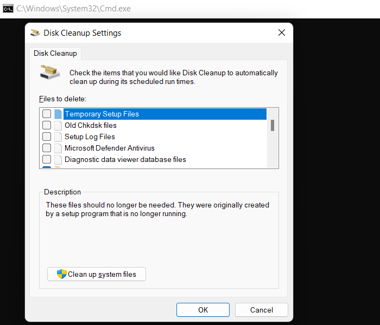
Task: Close the Disk Cleanup Settings dialog
Action: pos(281,33)
